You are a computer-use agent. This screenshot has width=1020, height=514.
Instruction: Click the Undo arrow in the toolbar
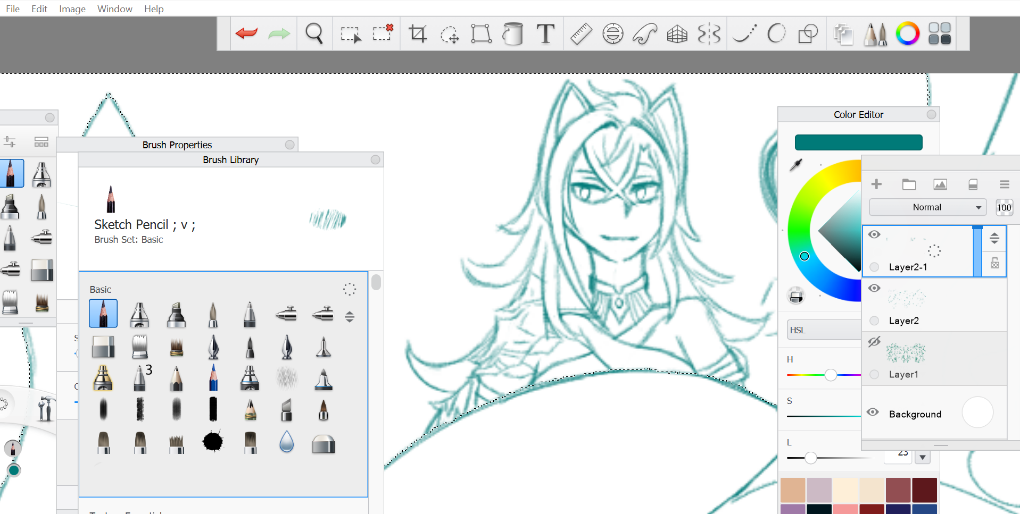245,33
